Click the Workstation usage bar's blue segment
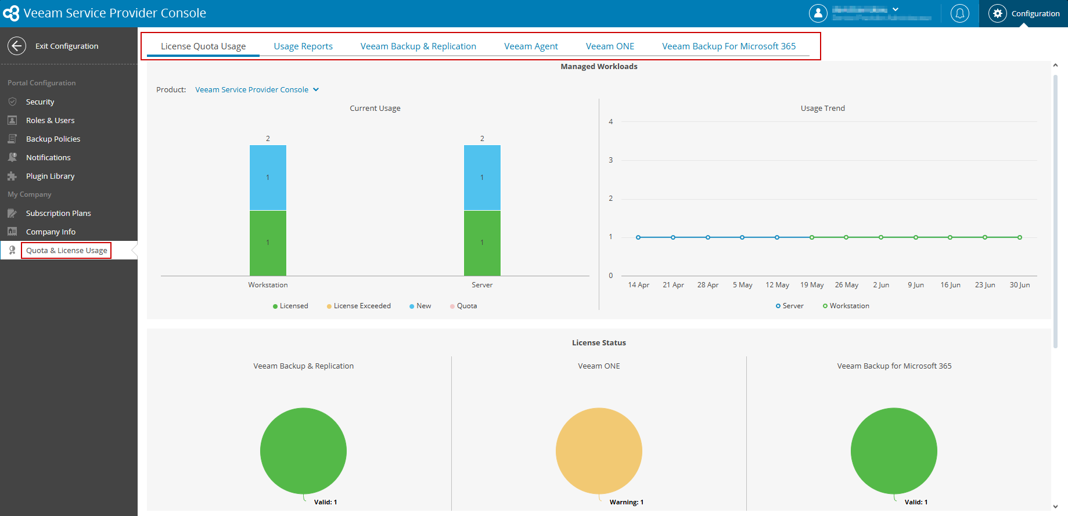 tap(268, 178)
